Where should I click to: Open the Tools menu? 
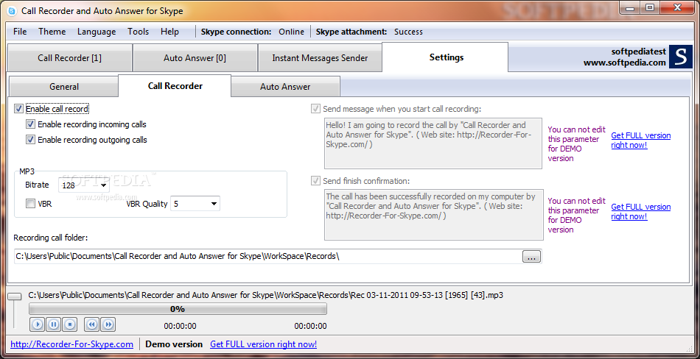coord(139,32)
